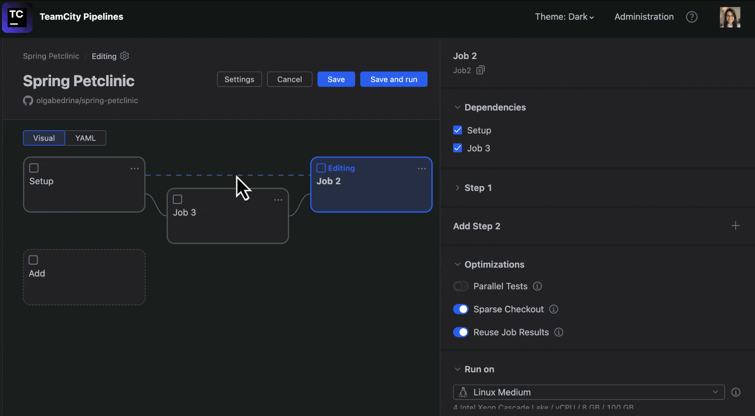This screenshot has height=416, width=755.
Task: Open the three-dot menu on Job 3
Action: (x=278, y=200)
